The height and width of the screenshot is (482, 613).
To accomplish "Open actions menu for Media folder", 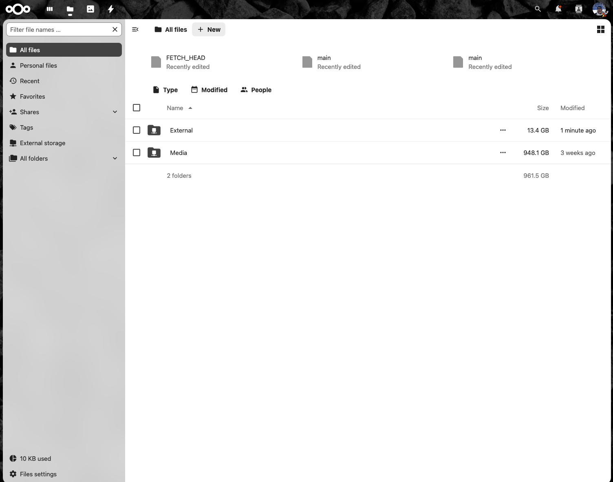I will pos(503,152).
